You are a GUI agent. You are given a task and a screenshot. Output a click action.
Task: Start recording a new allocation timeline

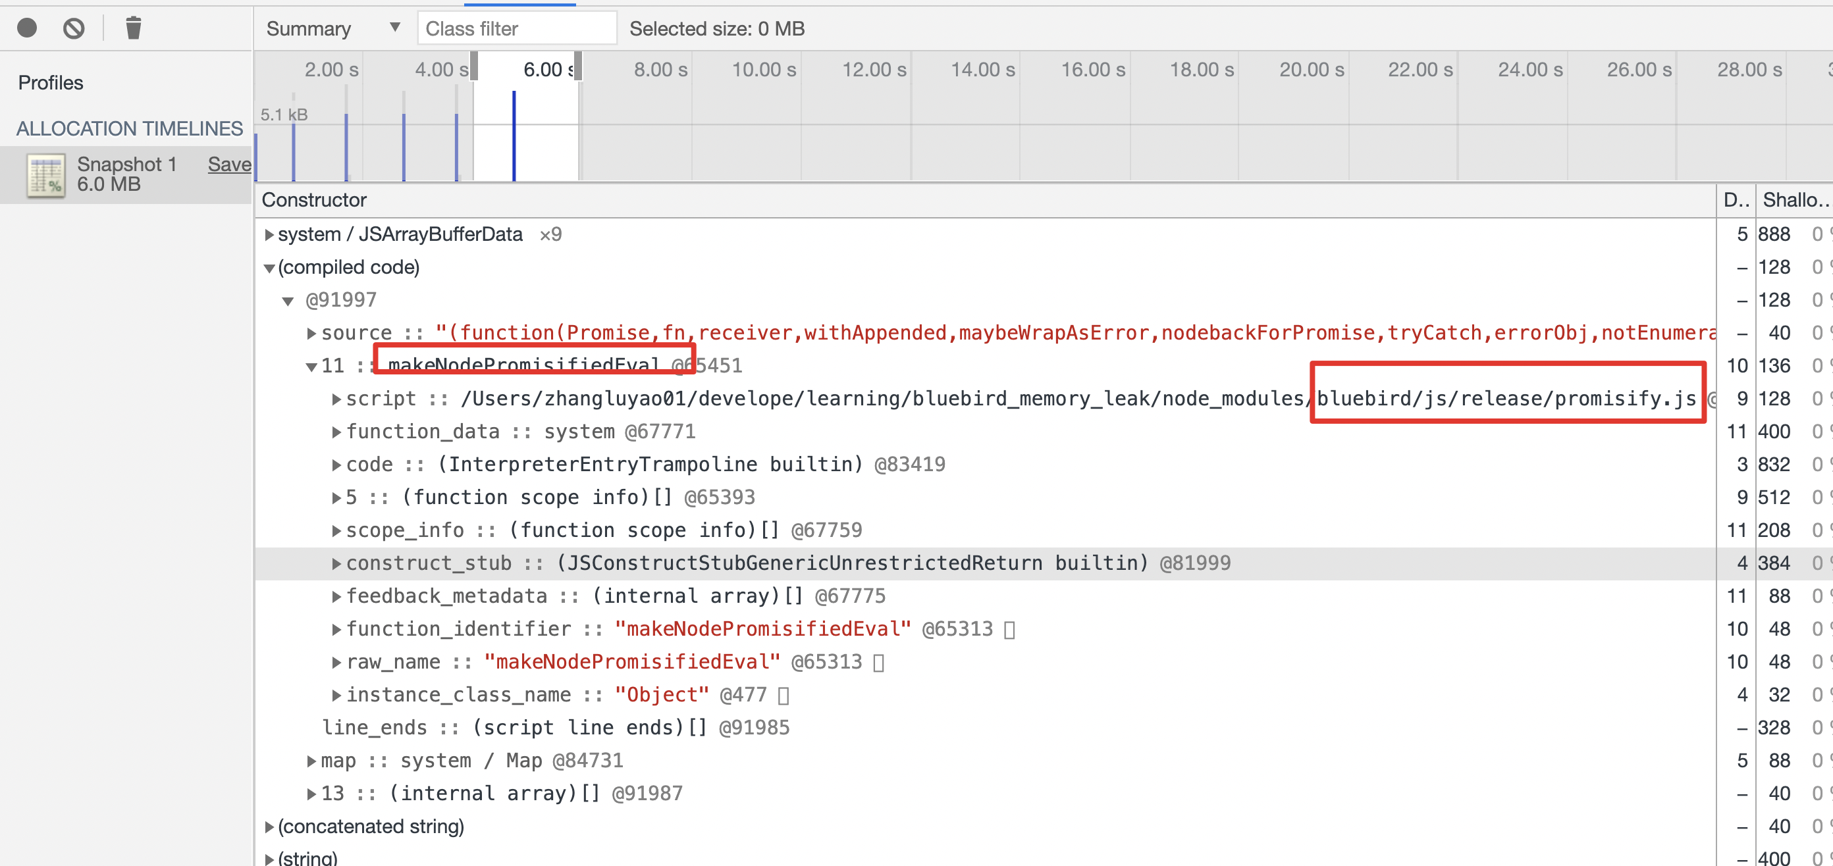[26, 28]
